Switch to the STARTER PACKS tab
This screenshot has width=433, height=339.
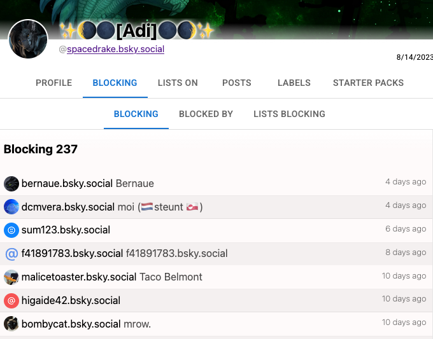[369, 83]
